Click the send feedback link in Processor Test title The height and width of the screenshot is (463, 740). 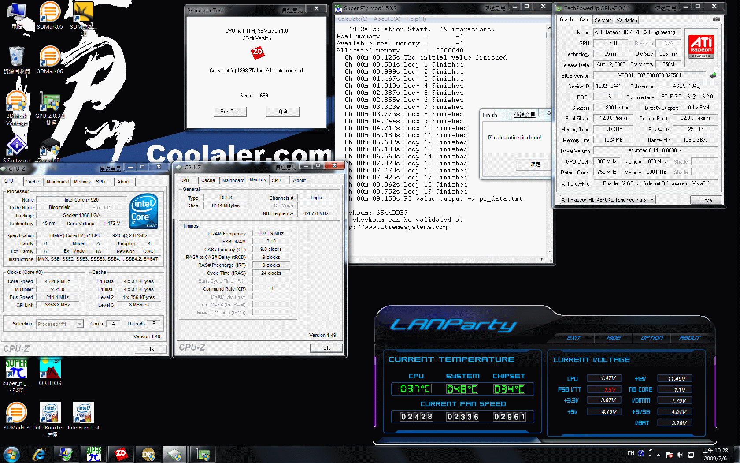point(292,11)
